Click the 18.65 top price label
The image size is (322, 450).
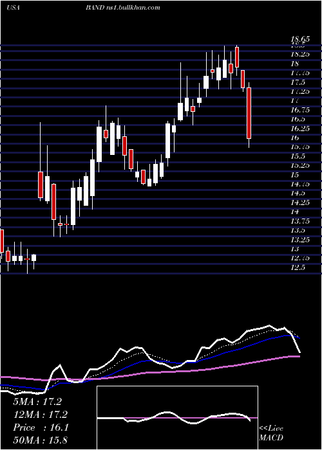pos(300,39)
